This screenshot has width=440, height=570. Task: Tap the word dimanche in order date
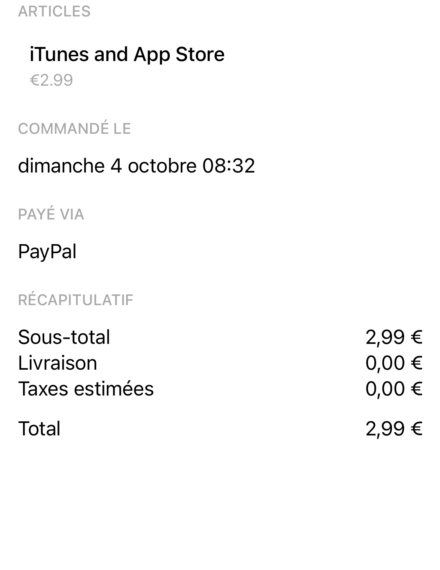pyautogui.click(x=61, y=165)
